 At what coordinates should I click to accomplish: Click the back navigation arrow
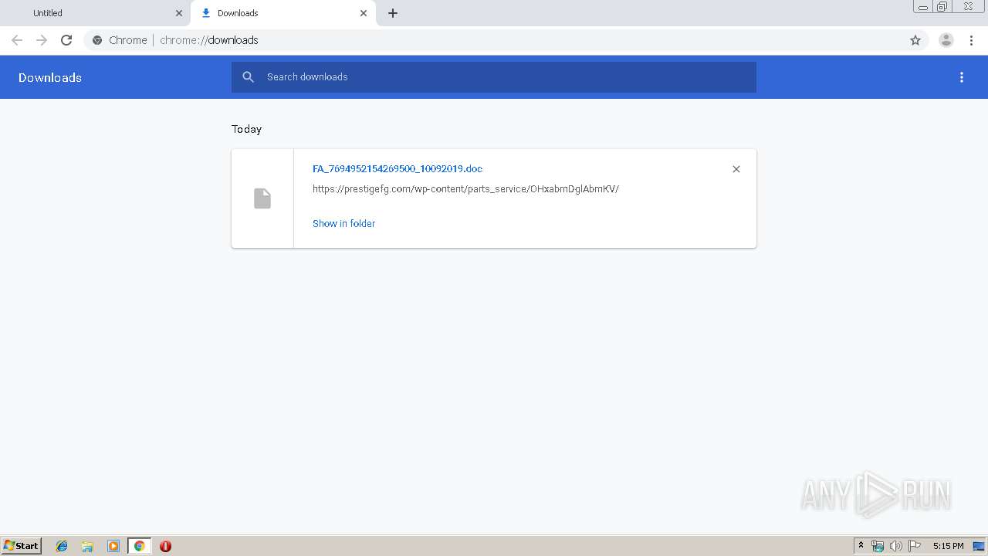pos(17,40)
